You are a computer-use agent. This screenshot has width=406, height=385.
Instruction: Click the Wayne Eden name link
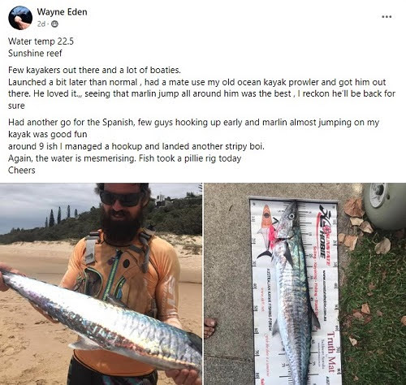62,12
